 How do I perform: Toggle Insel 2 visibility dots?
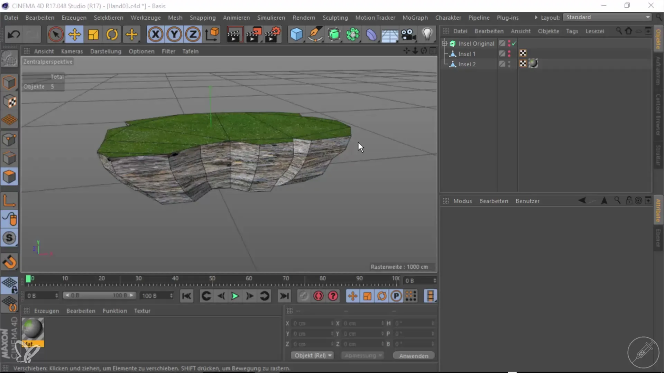509,64
